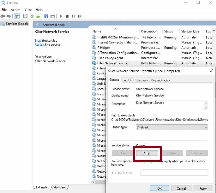The height and width of the screenshot is (193, 216).
Task: Click gear icon of IP Helper row
Action: [94, 47]
